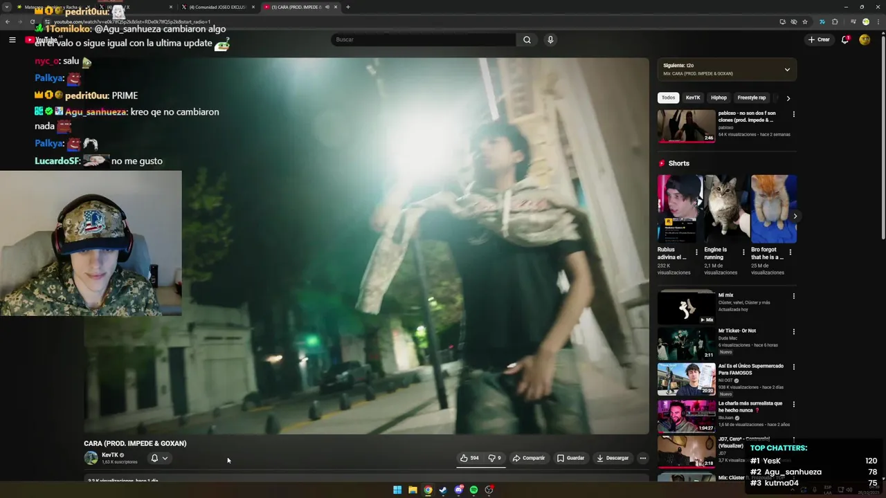Bookmark this page with the star icon
886x498 pixels.
pos(805,22)
